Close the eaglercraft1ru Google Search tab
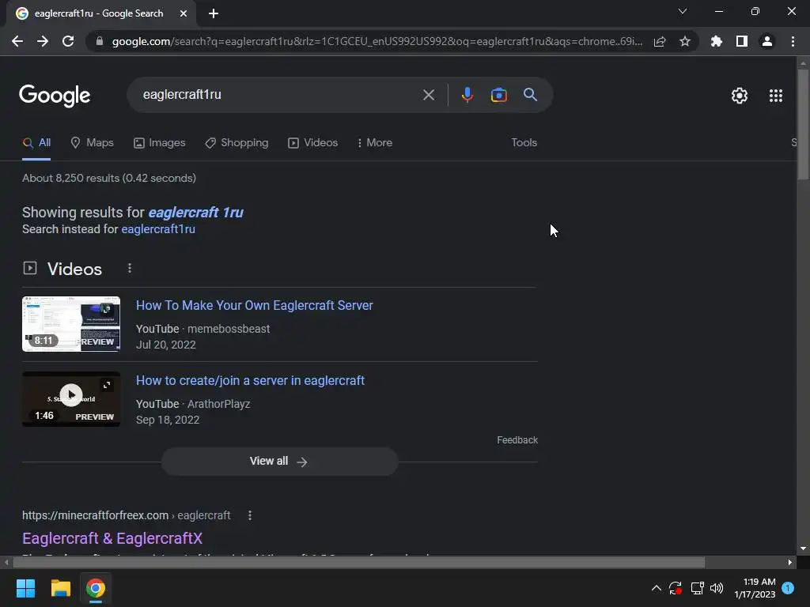 tap(184, 13)
